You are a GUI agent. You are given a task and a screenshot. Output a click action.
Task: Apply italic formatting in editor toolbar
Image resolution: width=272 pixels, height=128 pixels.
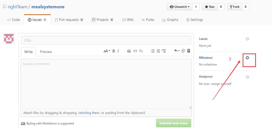[118, 51]
